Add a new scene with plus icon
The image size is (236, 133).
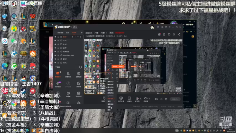point(82,33)
